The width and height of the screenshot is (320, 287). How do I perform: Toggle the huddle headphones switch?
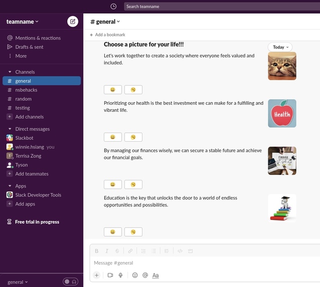click(x=70, y=282)
